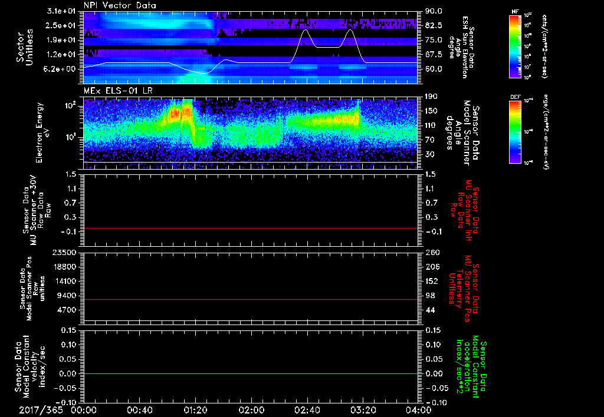The height and width of the screenshot is (417, 604).
Task: Click the NF flux color bar
Action: pos(513,46)
